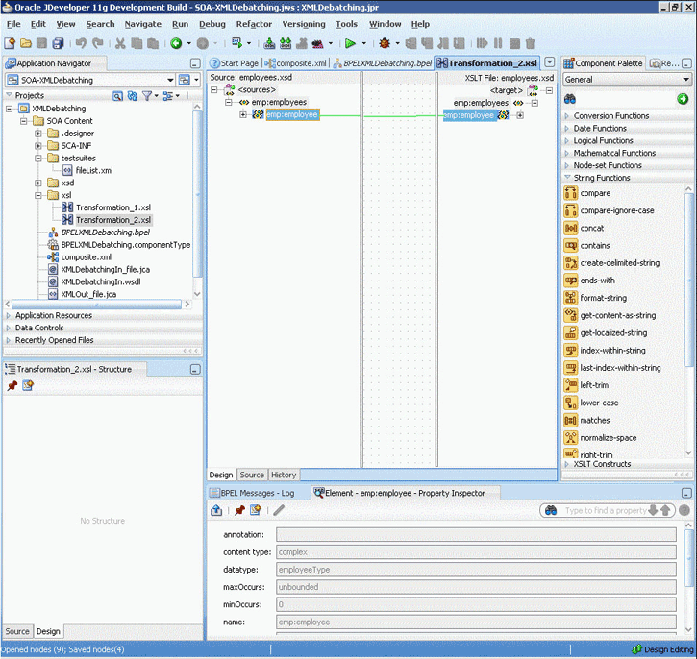Click the Component Palette vertical scrollbar down arrow
697x659 pixels.
pyautogui.click(x=688, y=453)
